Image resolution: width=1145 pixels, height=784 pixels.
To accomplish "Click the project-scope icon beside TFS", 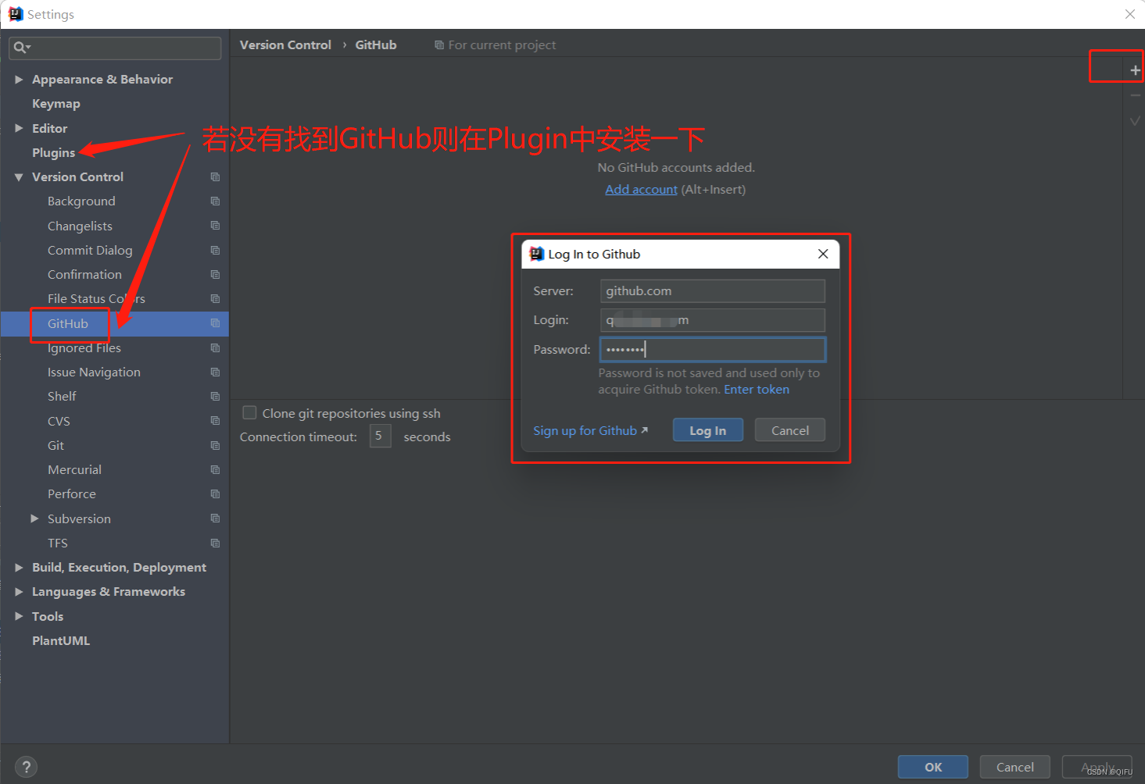I will (215, 543).
